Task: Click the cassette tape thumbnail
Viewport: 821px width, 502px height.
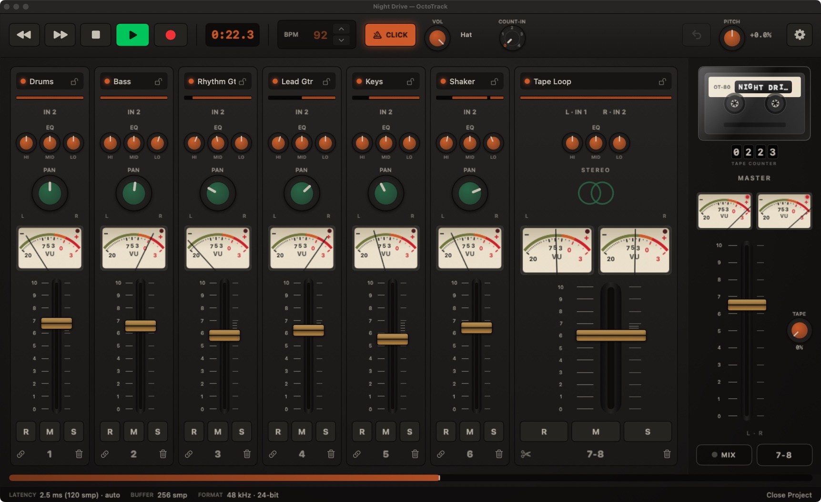Action: pos(754,103)
